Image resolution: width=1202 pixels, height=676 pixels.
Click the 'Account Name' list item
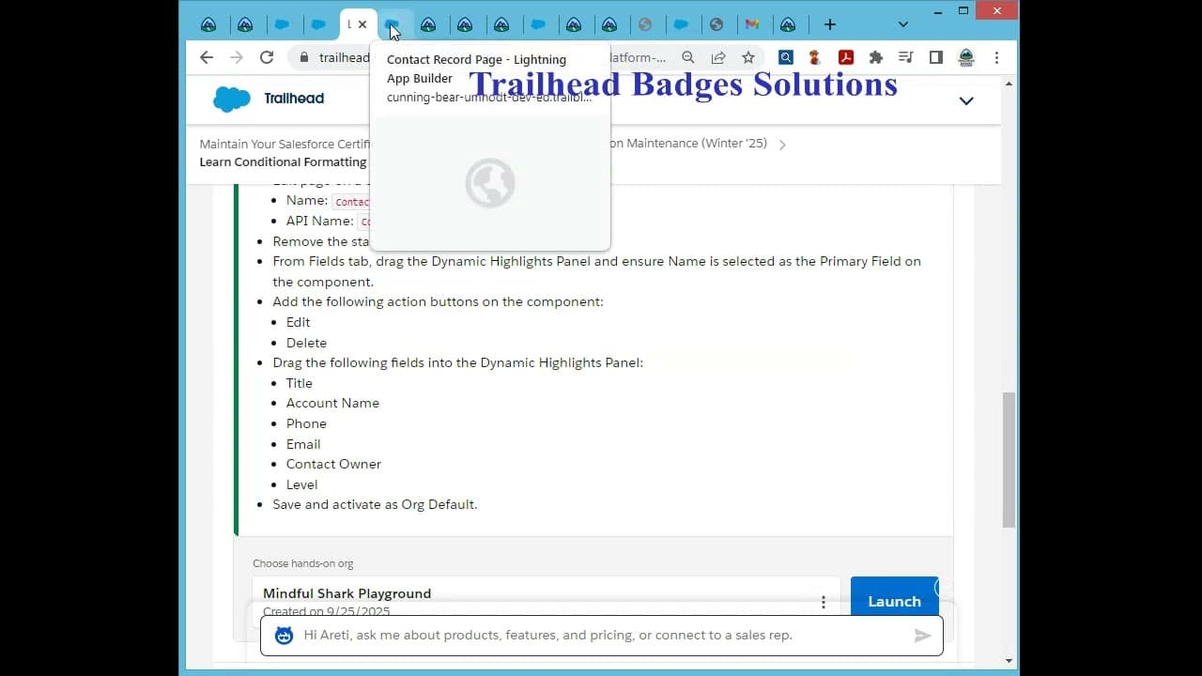point(332,403)
